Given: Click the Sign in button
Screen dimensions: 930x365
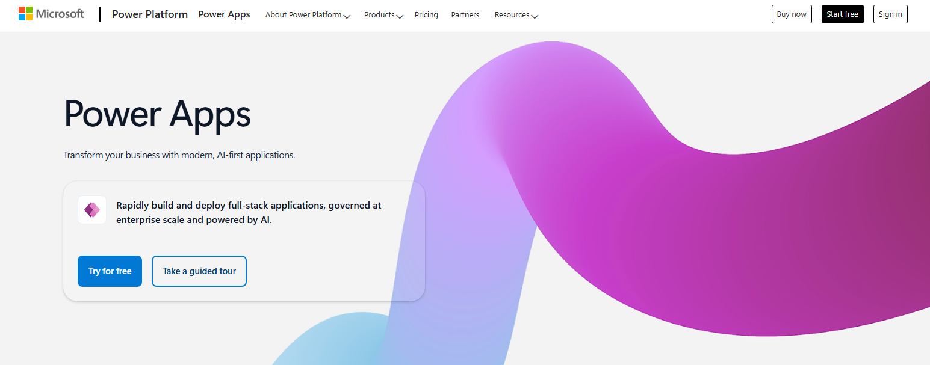Looking at the screenshot, I should click(890, 14).
